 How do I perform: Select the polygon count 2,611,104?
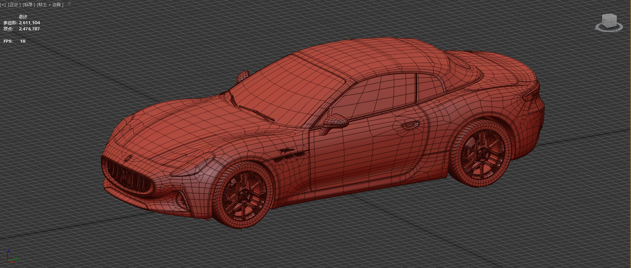[30, 23]
